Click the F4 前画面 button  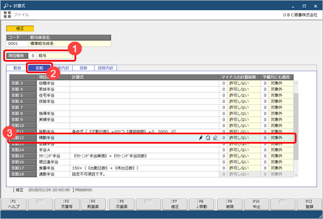(93, 204)
